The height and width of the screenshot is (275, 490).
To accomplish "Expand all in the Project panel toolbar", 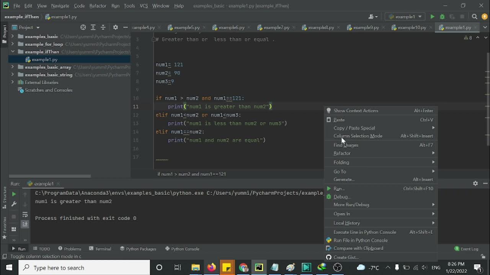I will pyautogui.click(x=93, y=27).
